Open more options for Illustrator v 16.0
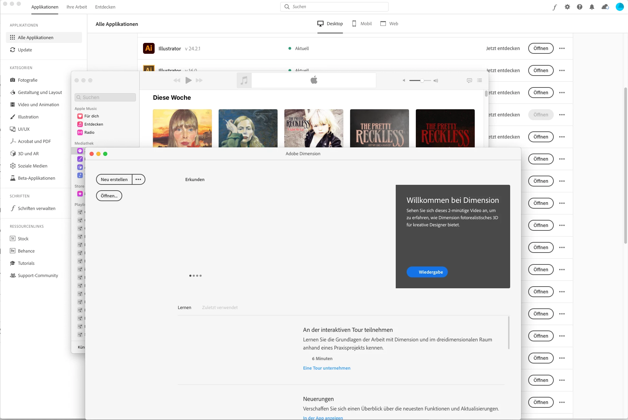Image resolution: width=628 pixels, height=420 pixels. coord(562,70)
